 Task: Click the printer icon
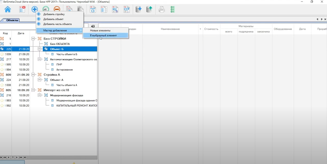coord(162,10)
